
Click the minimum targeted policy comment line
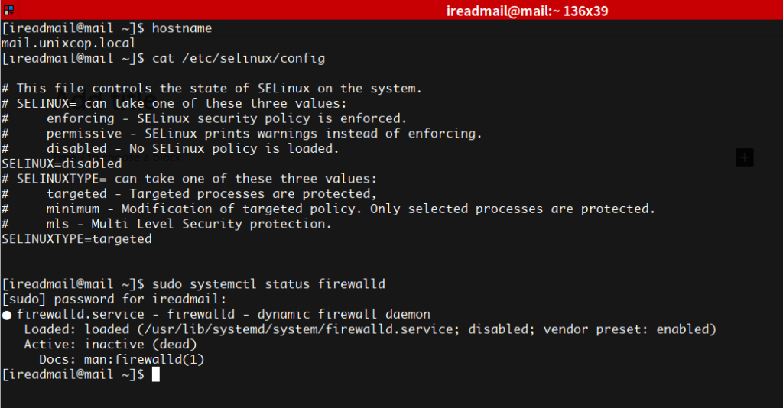tap(328, 209)
